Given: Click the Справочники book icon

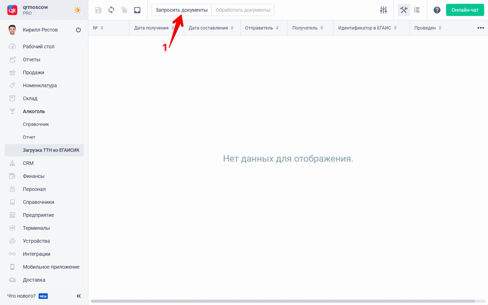Looking at the screenshot, I should (x=12, y=202).
